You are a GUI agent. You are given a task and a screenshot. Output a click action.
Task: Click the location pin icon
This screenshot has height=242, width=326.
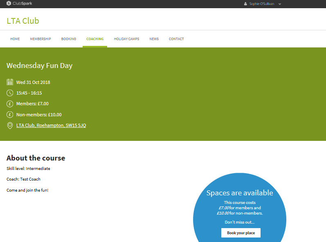coord(10,125)
